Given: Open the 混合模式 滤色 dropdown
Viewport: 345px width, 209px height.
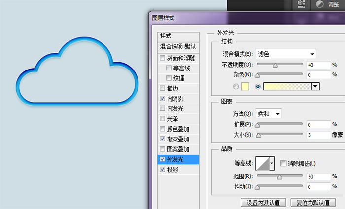Looking at the screenshot, I should coord(285,54).
